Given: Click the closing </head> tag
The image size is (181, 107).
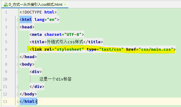Looking at the screenshot, I should pyautogui.click(x=28, y=57).
